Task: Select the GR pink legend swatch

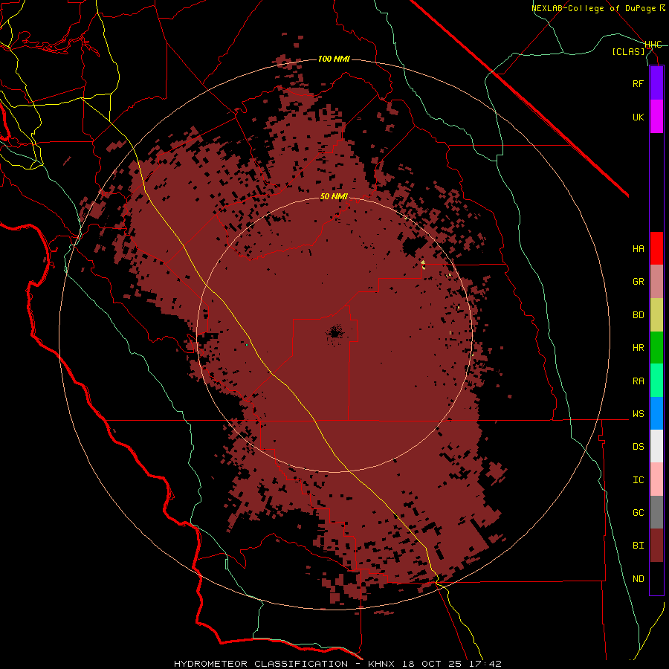Action: coord(656,282)
